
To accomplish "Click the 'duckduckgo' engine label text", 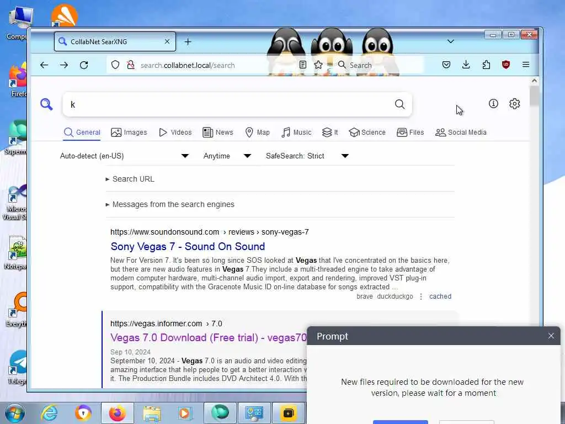I will point(395,296).
